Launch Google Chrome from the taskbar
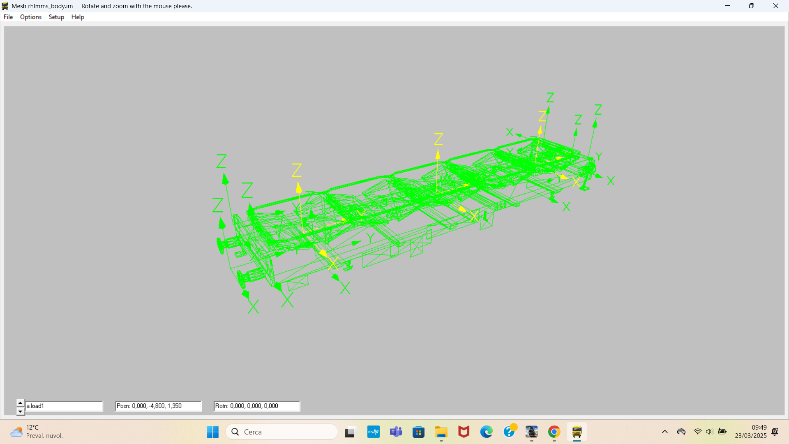The width and height of the screenshot is (789, 444). coord(554,432)
